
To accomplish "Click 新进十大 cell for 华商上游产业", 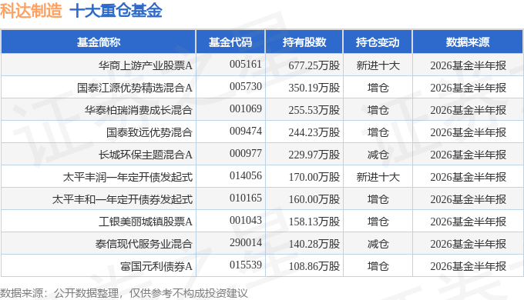I will [x=378, y=65].
